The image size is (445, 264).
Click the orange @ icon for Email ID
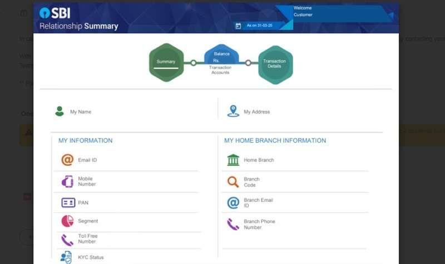pyautogui.click(x=67, y=160)
